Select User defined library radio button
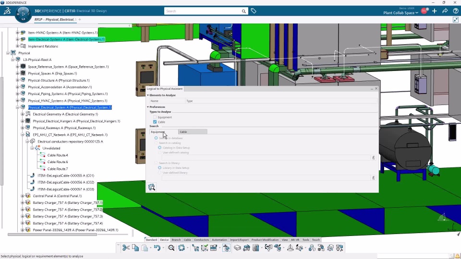The height and width of the screenshot is (259, 461). (159, 173)
